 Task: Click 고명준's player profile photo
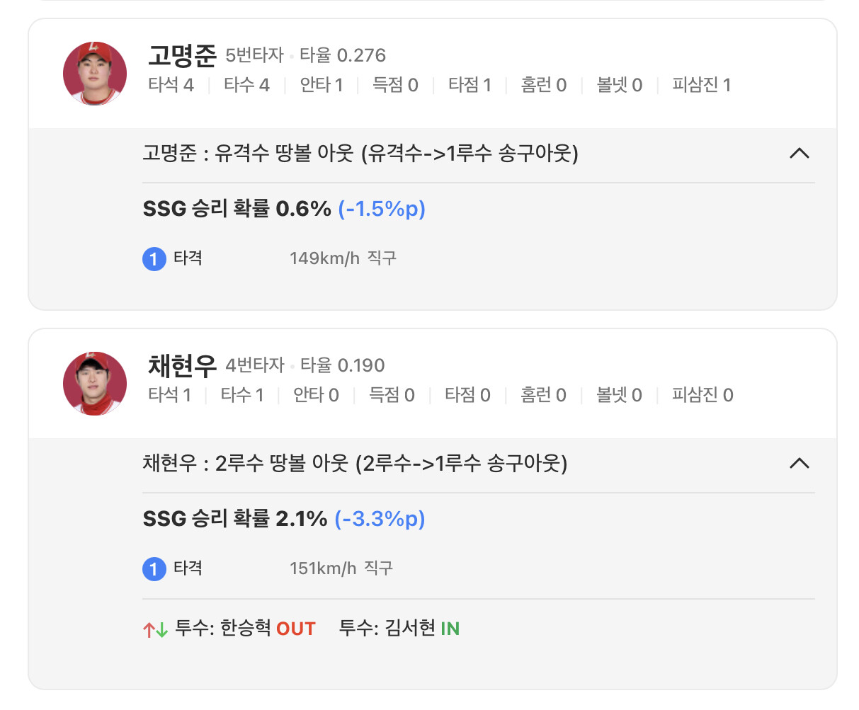pyautogui.click(x=95, y=74)
